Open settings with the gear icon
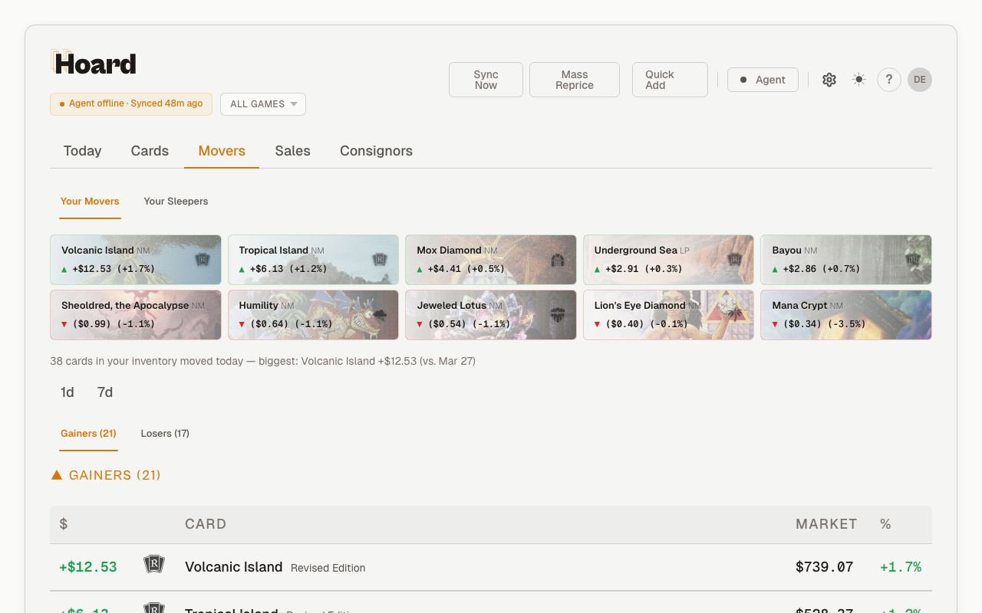The height and width of the screenshot is (613, 982). click(x=829, y=80)
